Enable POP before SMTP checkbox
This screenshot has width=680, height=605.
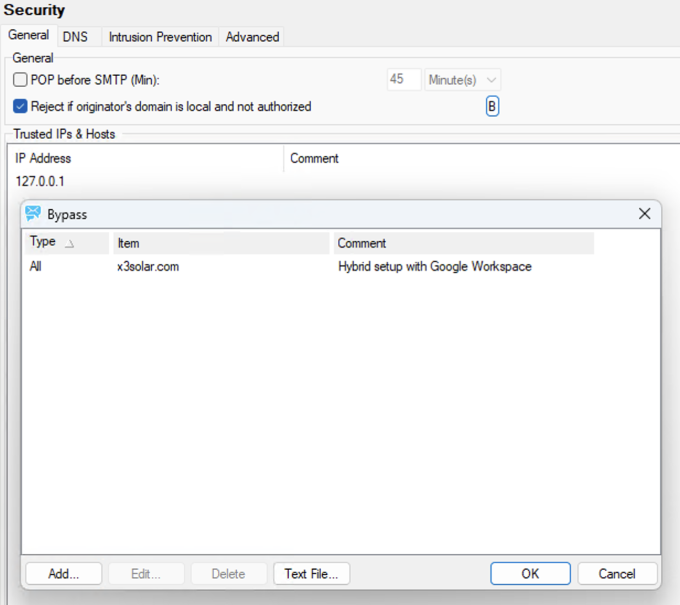pyautogui.click(x=20, y=80)
